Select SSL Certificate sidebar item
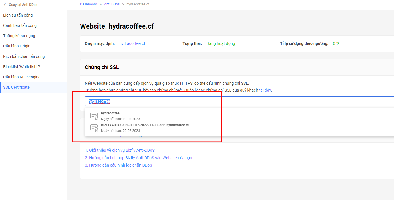Viewport: 394px width, 200px height. click(x=33, y=87)
